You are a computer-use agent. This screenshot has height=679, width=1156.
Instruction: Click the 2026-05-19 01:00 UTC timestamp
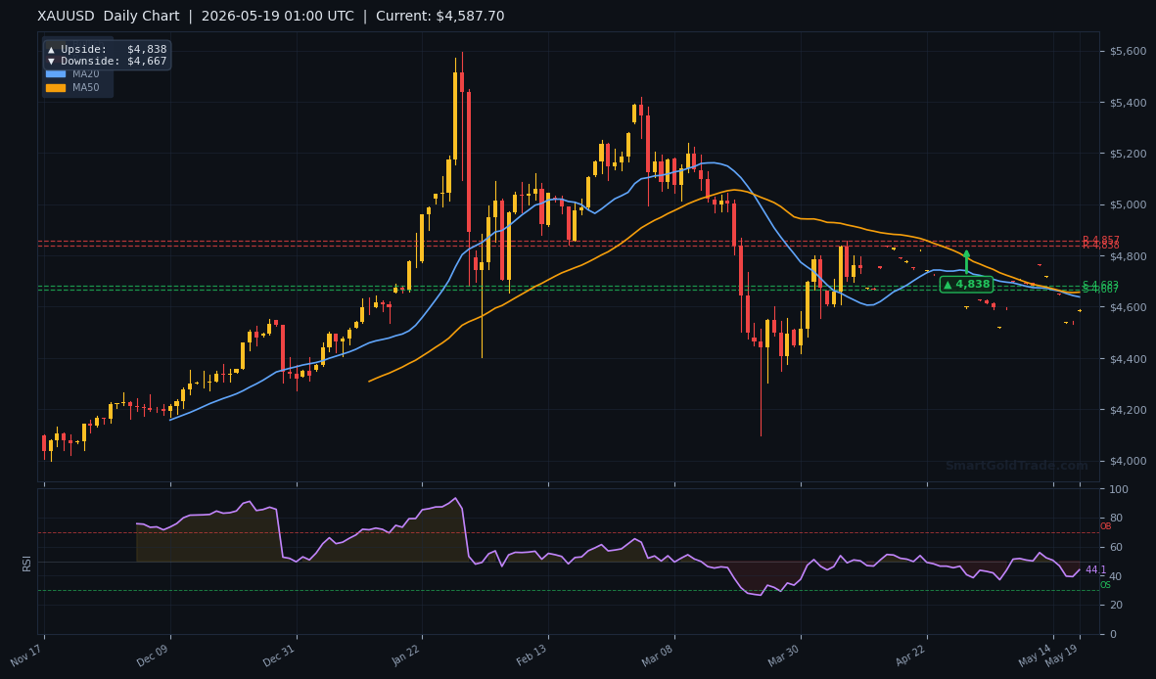coord(277,17)
